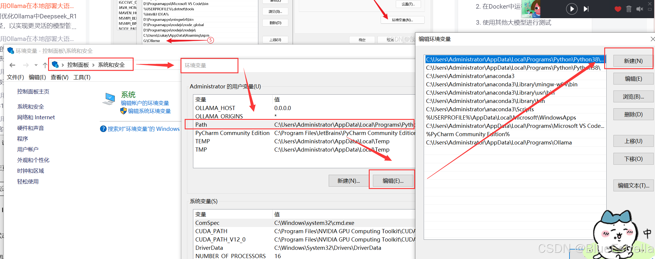This screenshot has height=259, width=655.
Task: Expand the chevron before 控制面板 breadcrumb
Action: pyautogui.click(x=63, y=65)
